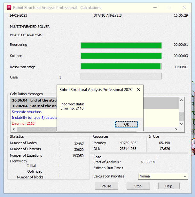Click the Number of Elements value 30620

point(79,150)
